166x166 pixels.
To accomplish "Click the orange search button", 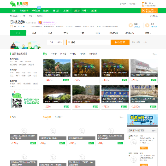I will (x=120, y=42).
